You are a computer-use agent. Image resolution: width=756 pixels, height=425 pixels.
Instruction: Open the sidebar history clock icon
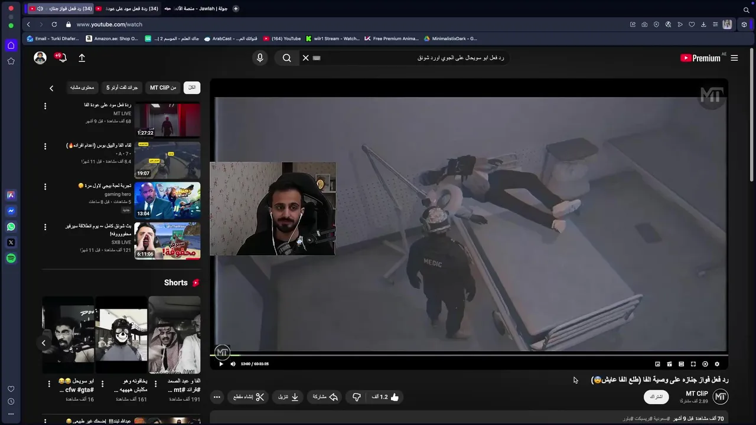pyautogui.click(x=11, y=401)
